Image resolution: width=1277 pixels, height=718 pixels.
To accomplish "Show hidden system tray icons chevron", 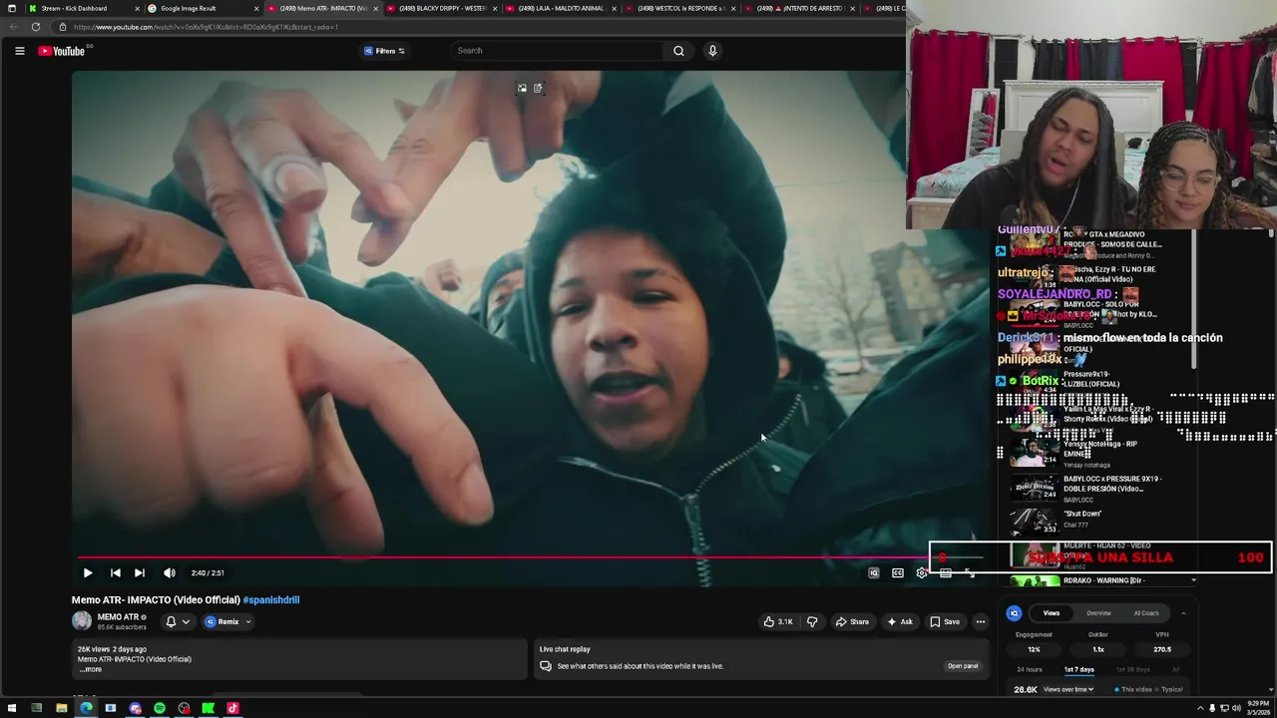I will pyautogui.click(x=1200, y=708).
